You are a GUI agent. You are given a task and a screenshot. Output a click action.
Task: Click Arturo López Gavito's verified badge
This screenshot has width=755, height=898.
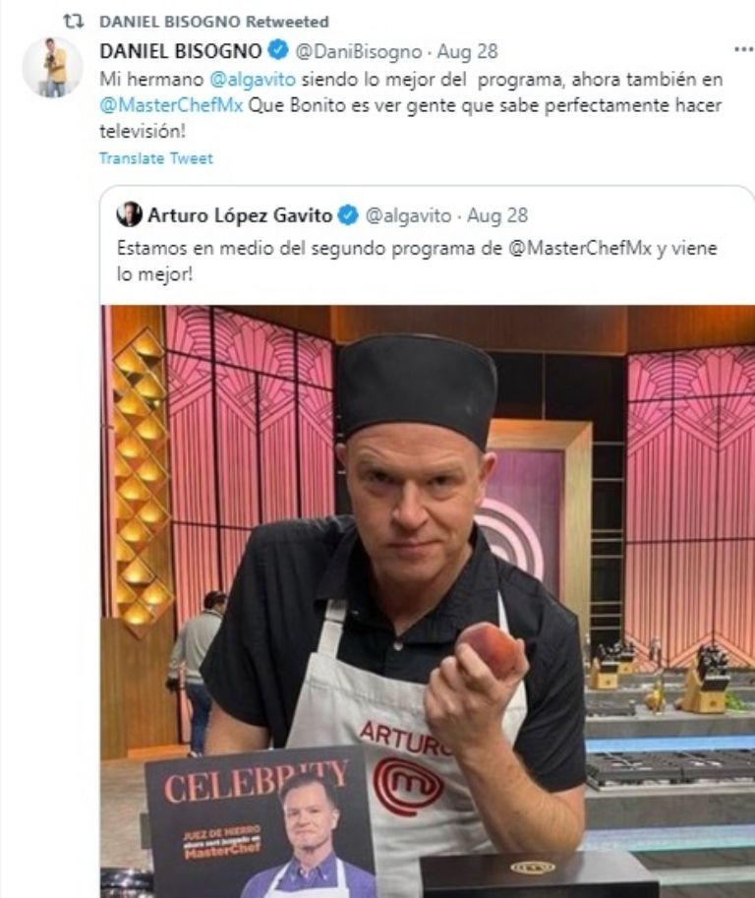[347, 215]
